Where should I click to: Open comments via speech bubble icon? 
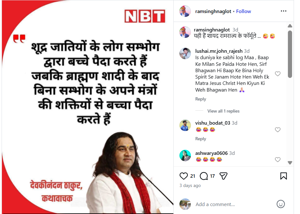coord(204,176)
